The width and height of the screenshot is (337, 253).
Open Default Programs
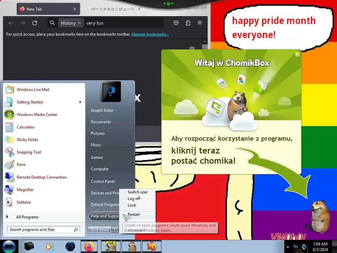105,204
